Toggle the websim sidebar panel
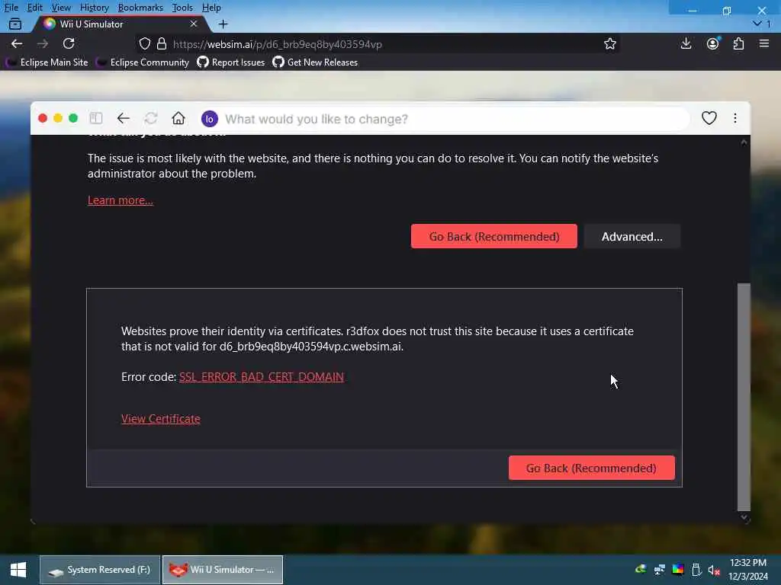781x585 pixels. (x=95, y=118)
